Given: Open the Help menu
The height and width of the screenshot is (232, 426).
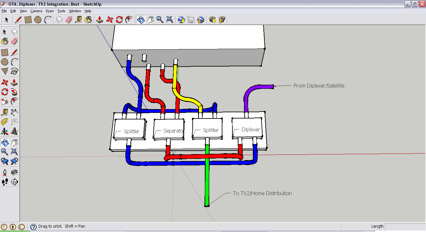Looking at the screenshot, I should (x=88, y=11).
